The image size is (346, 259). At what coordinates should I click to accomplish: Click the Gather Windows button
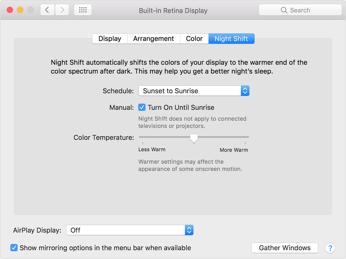(x=285, y=248)
